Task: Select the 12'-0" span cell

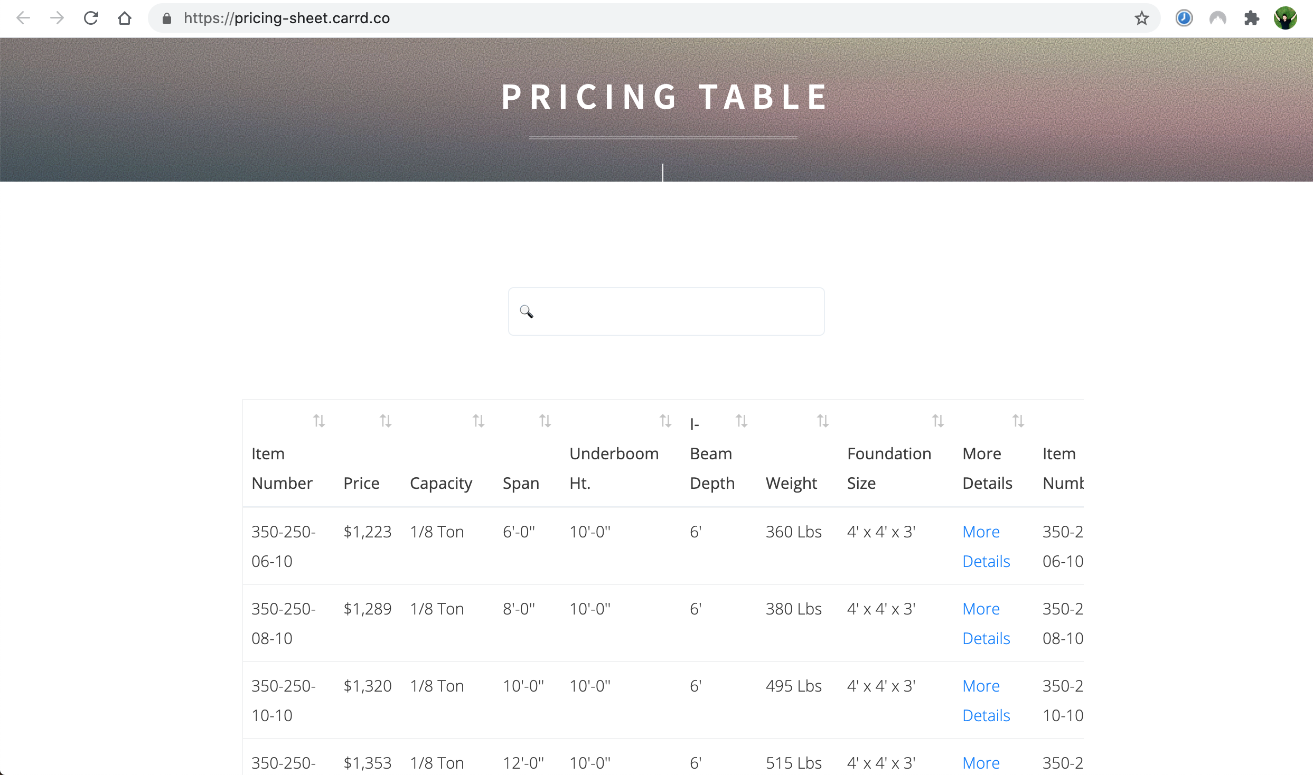Action: pyautogui.click(x=523, y=763)
